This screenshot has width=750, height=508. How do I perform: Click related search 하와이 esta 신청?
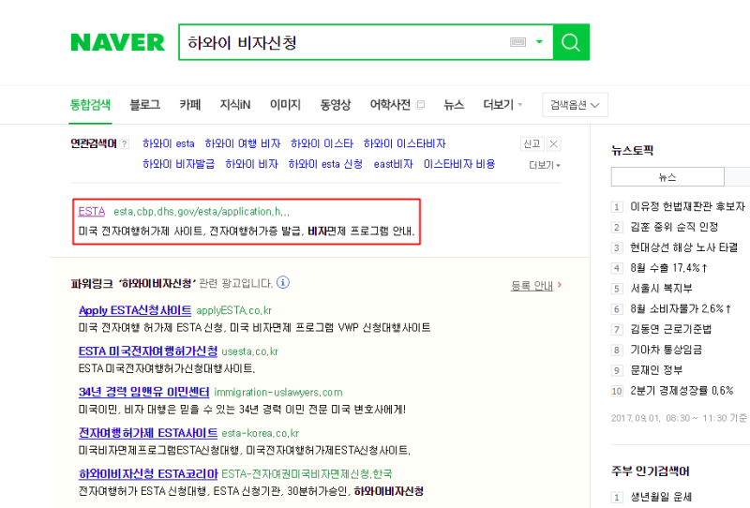(x=325, y=164)
